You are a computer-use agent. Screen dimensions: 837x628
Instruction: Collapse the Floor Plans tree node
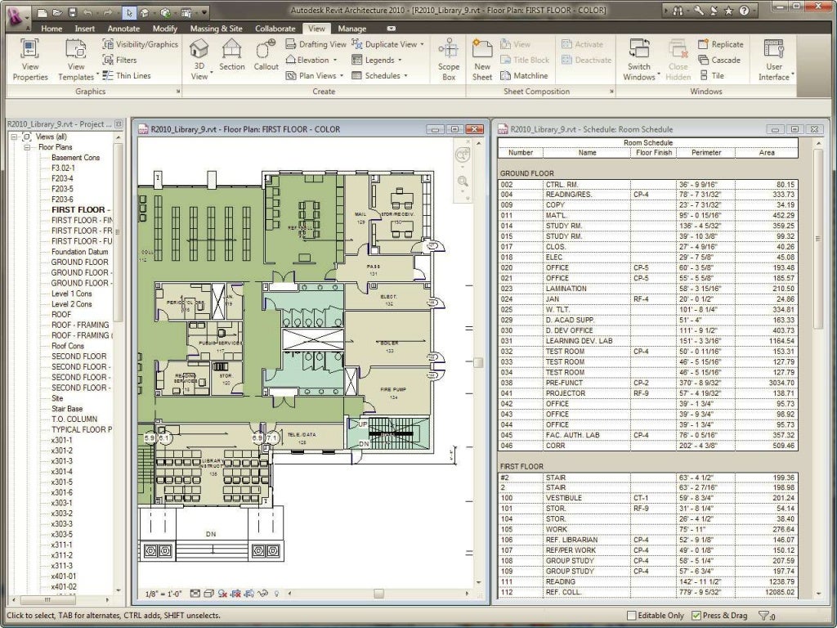tap(27, 147)
